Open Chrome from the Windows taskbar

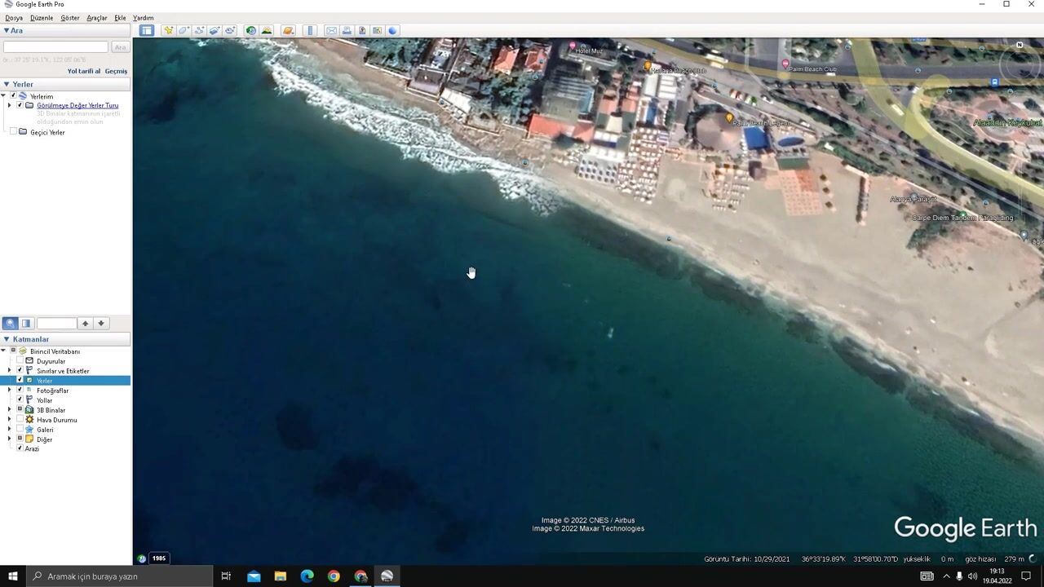334,576
